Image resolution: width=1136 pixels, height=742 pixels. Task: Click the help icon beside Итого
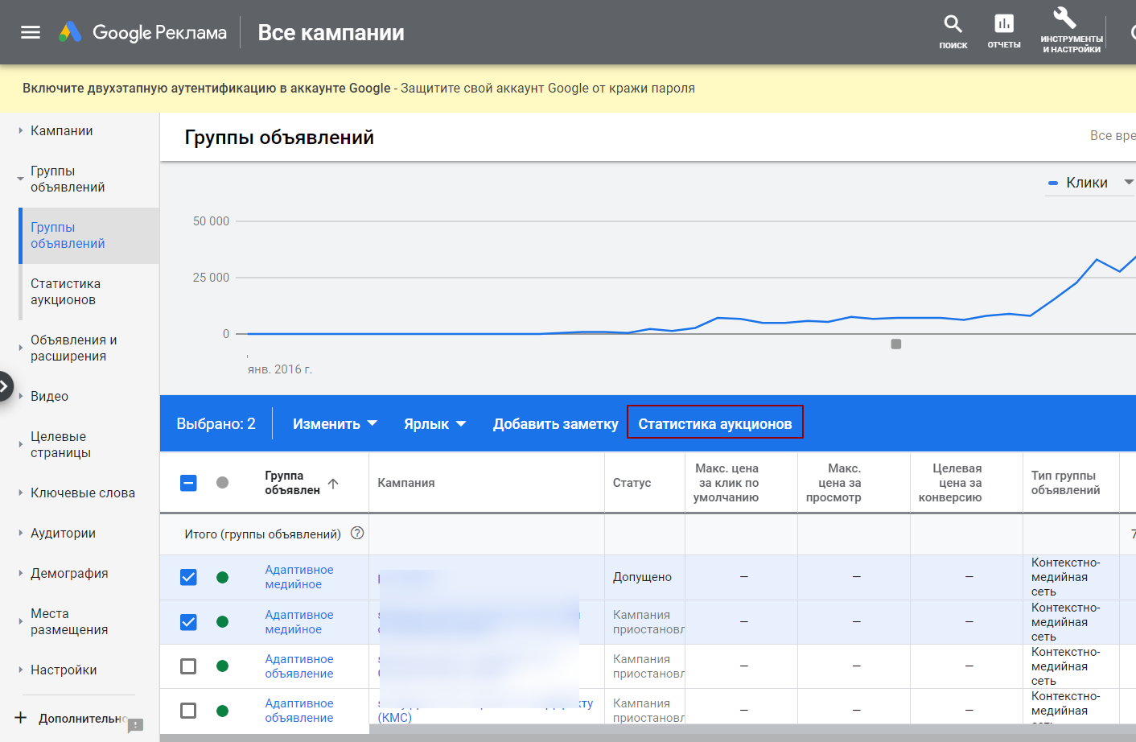(357, 533)
